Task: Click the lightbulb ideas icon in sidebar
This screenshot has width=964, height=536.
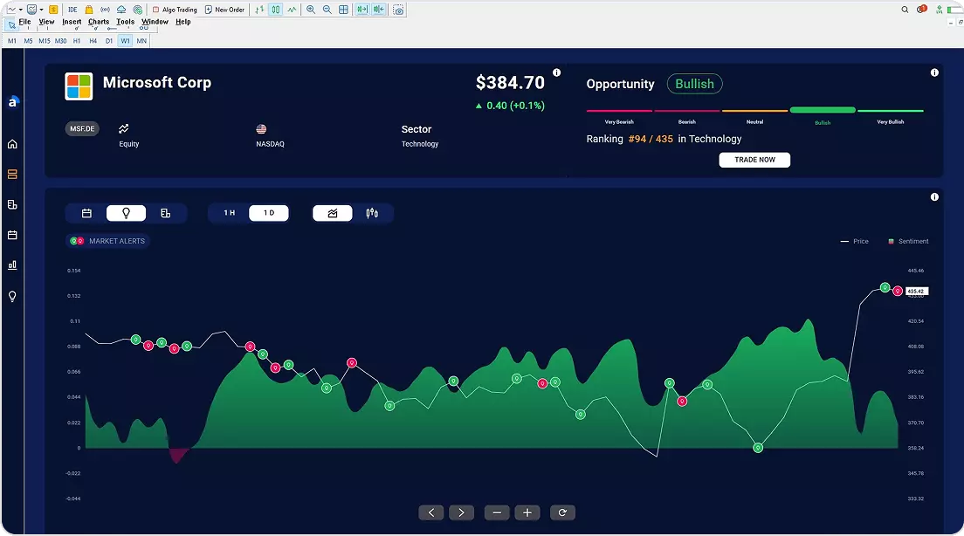Action: click(12, 297)
